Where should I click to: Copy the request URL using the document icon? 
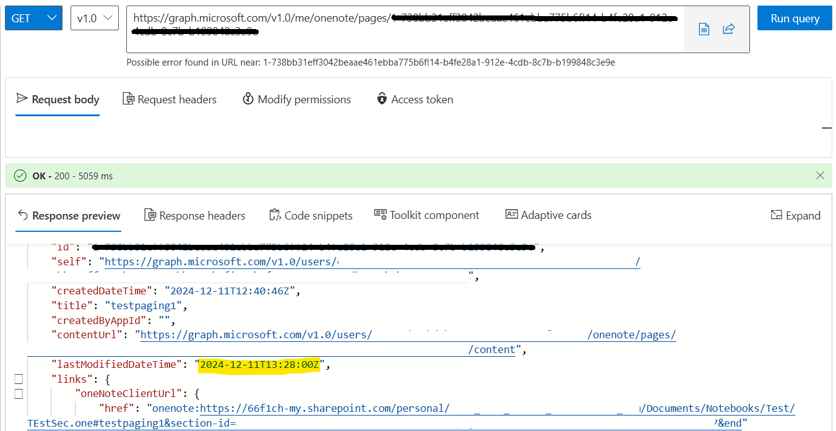pos(704,28)
